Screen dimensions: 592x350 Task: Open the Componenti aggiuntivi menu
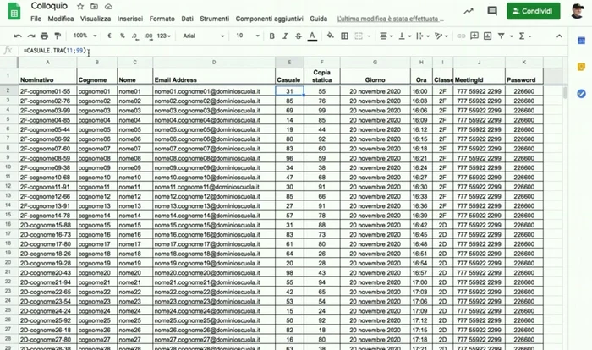[269, 19]
